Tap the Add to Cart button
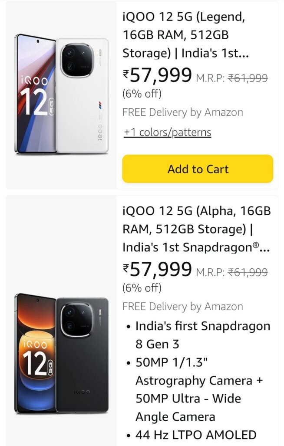 tap(198, 169)
